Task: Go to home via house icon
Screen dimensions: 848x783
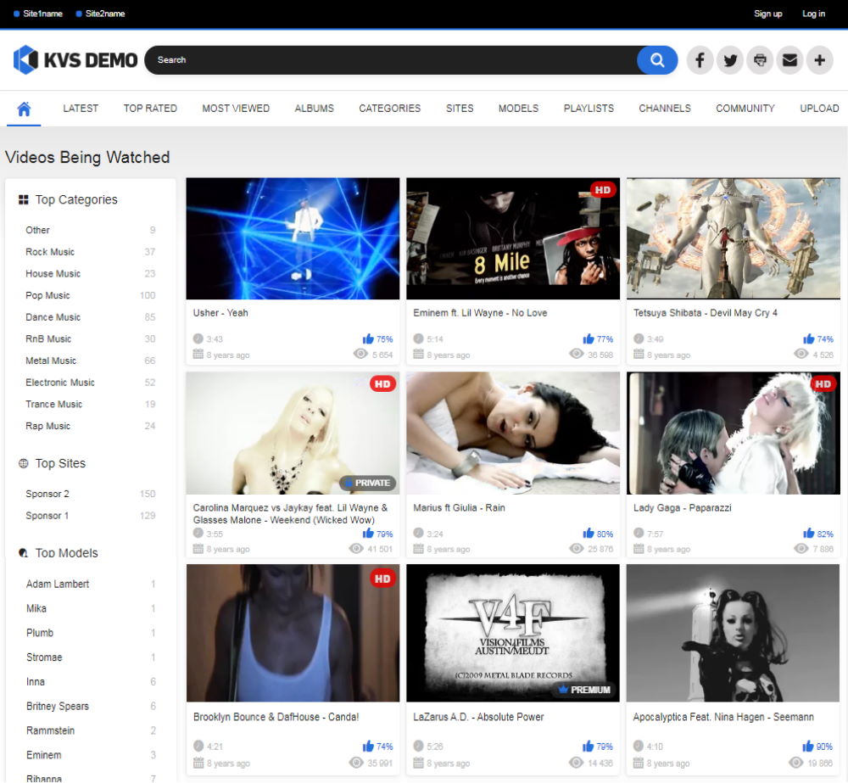Action: pos(24,109)
